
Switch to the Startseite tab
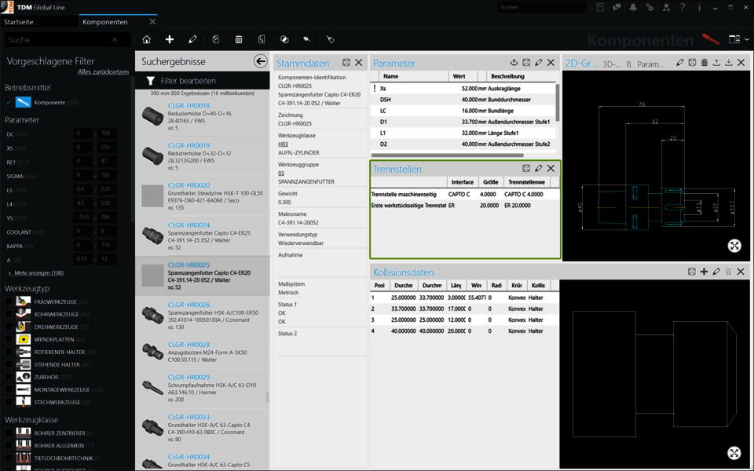pos(19,22)
